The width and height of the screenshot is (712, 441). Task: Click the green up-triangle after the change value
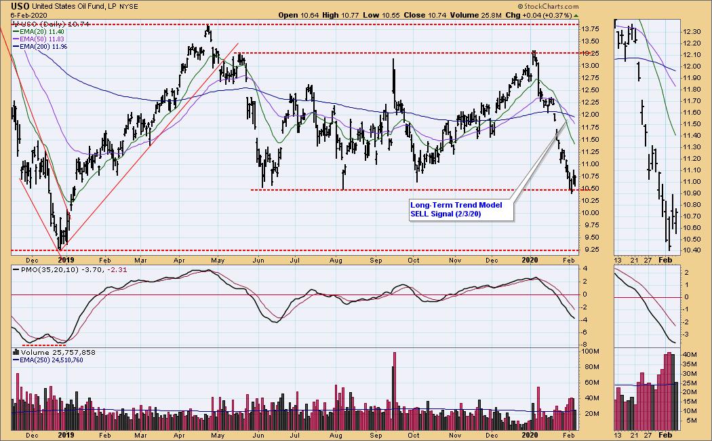(576, 16)
